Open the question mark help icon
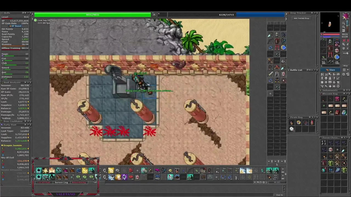Viewport: 351px width, 197px height. tap(334, 78)
